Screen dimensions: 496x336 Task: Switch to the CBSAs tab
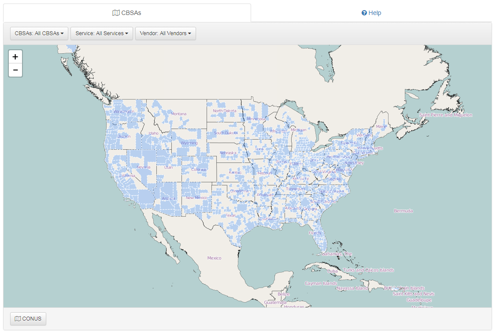[127, 13]
